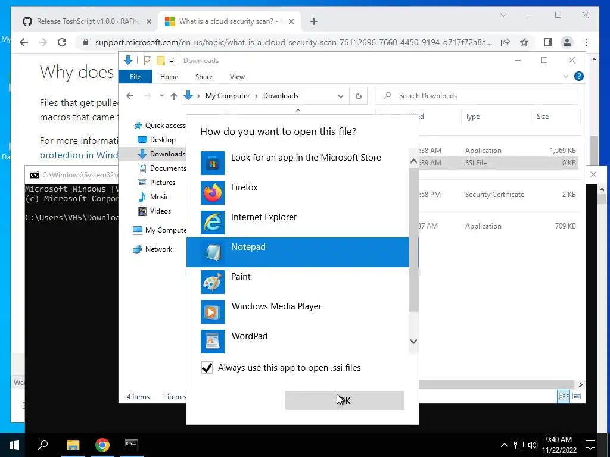Click the Chrome address bar URL
Screen dimensions: 610x457
coord(293,42)
